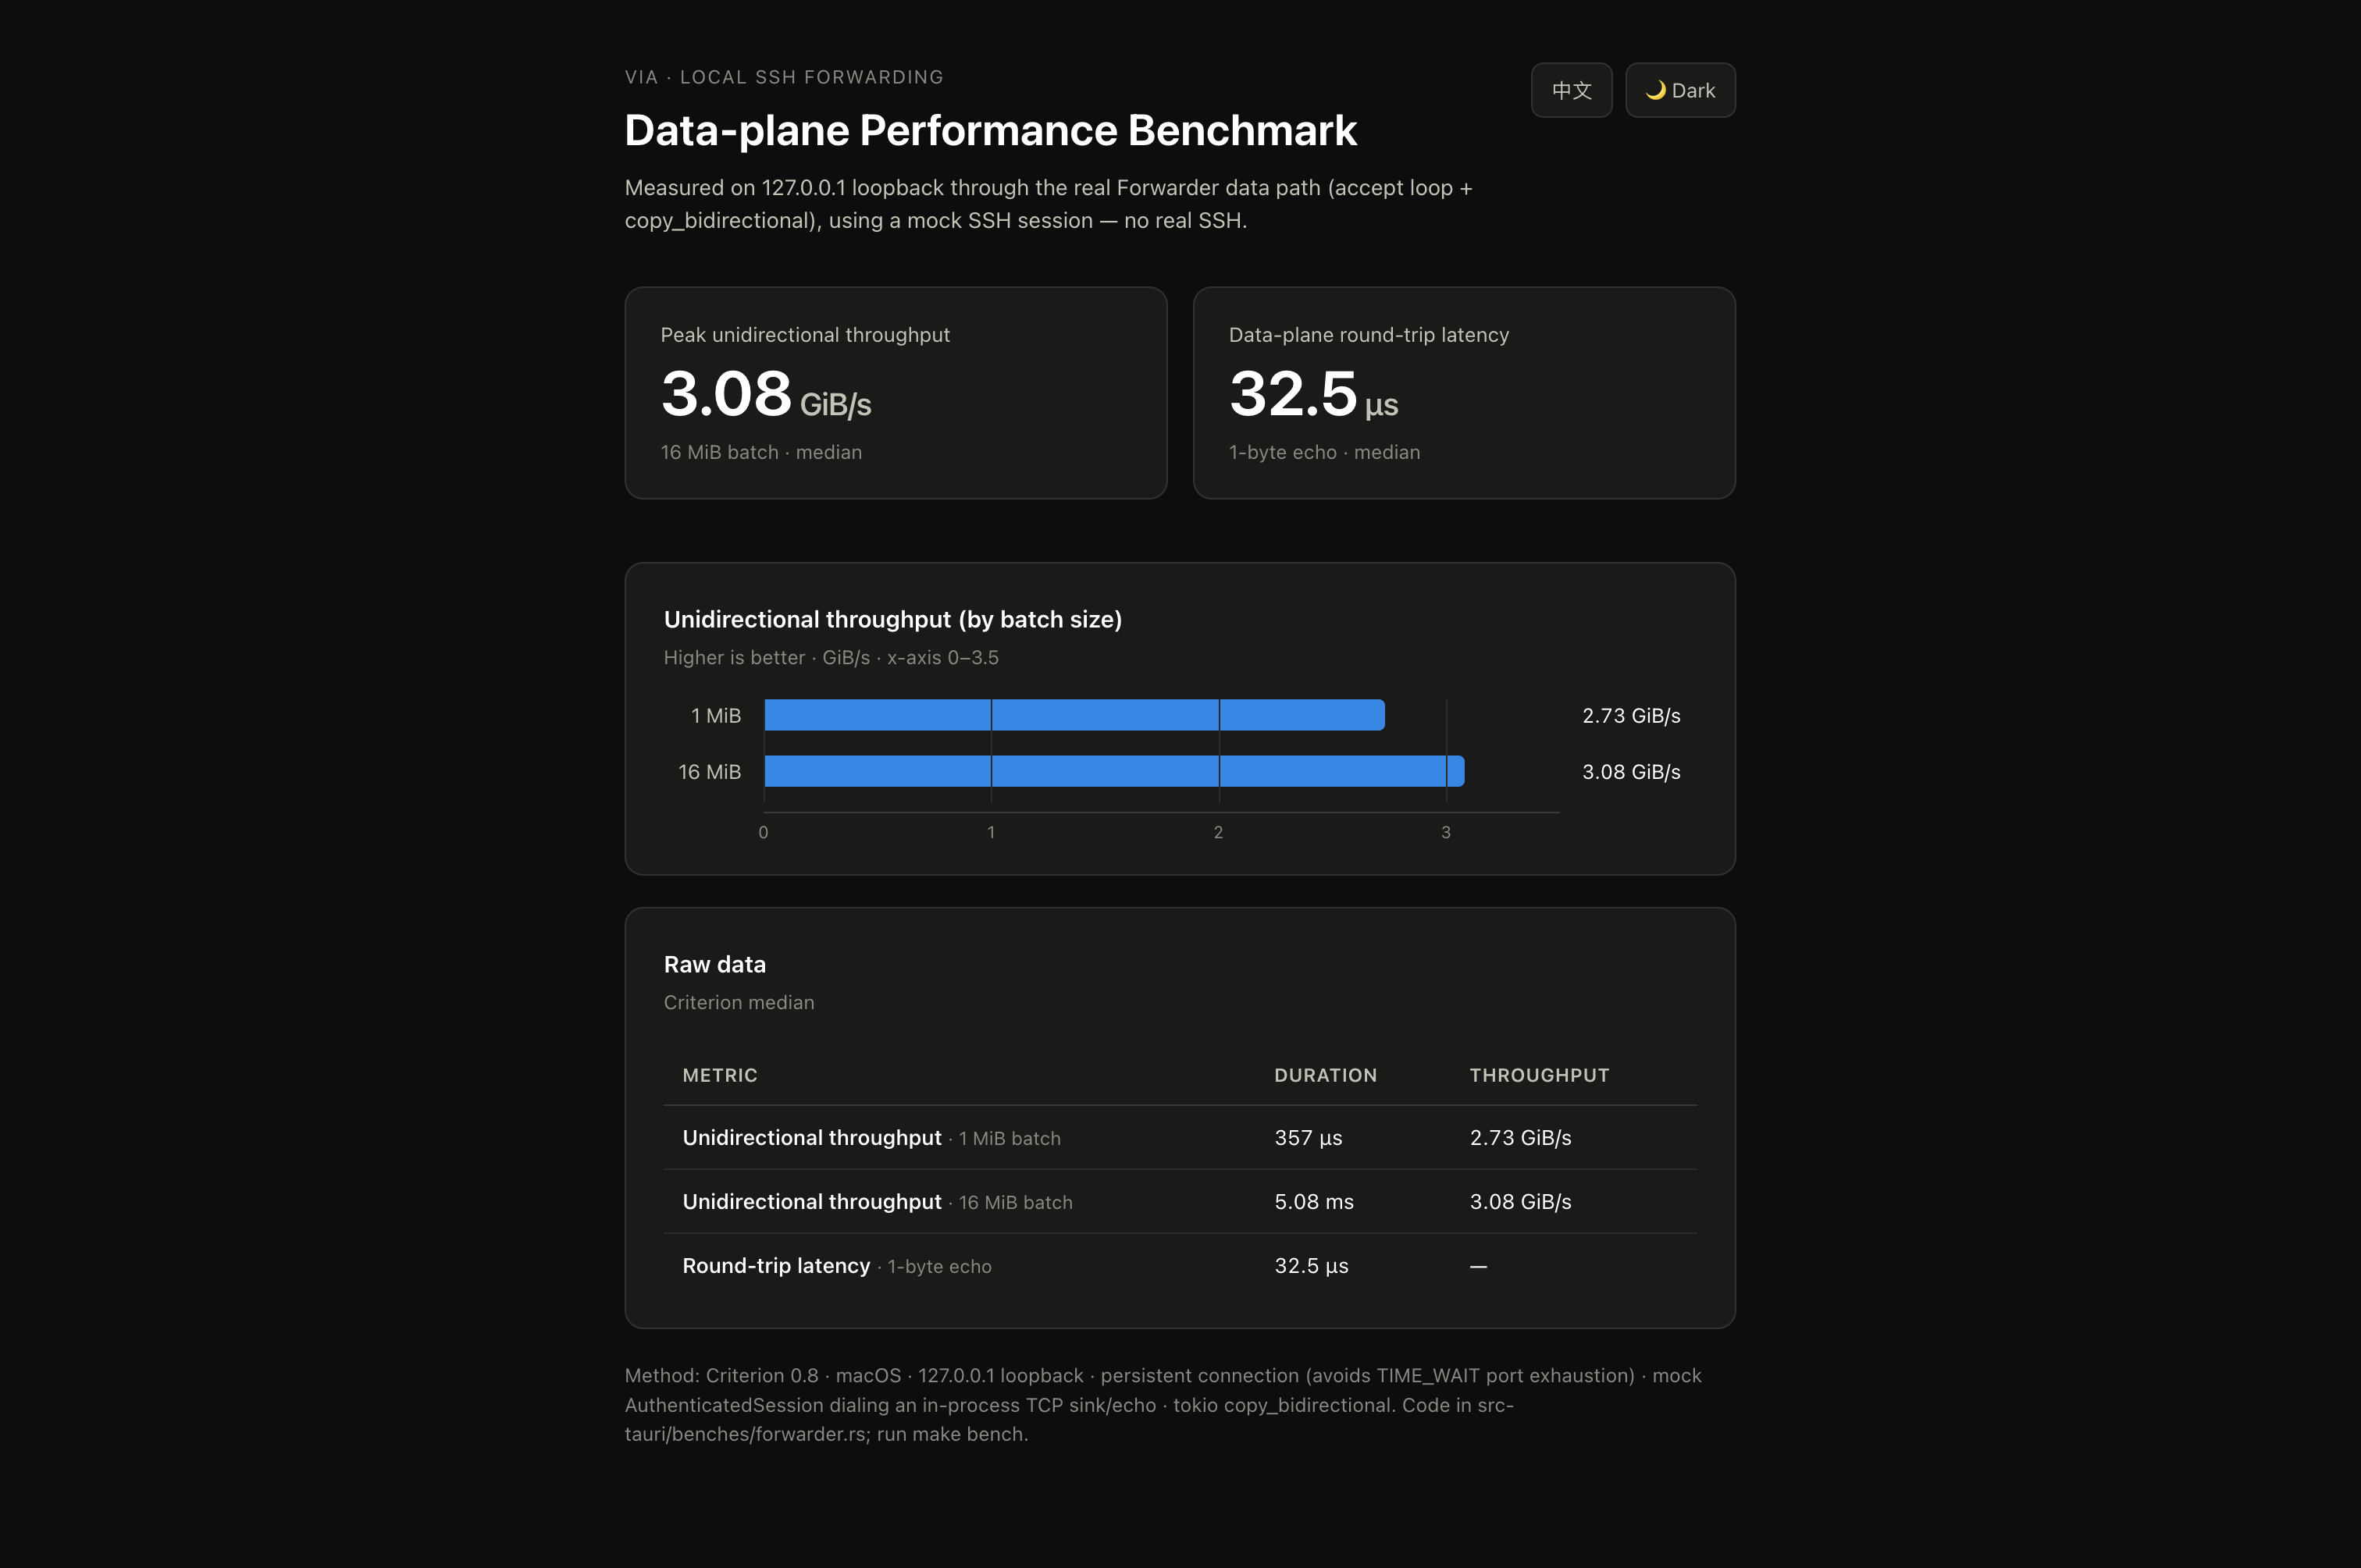
Task: Click the 3.08 GiB/s chart value label
Action: point(1631,772)
